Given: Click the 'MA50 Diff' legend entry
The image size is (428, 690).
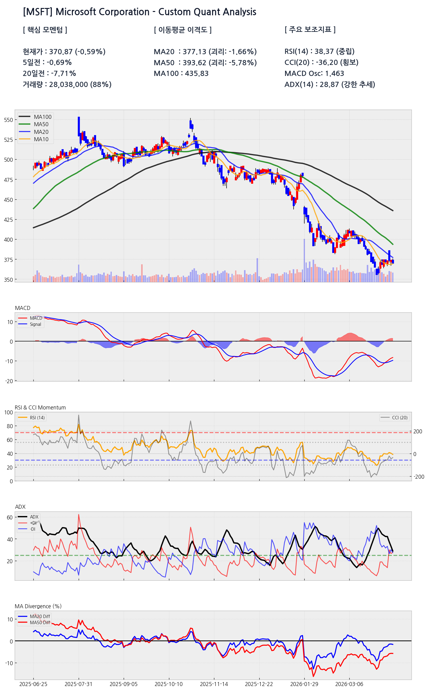Looking at the screenshot, I should 34,623.
